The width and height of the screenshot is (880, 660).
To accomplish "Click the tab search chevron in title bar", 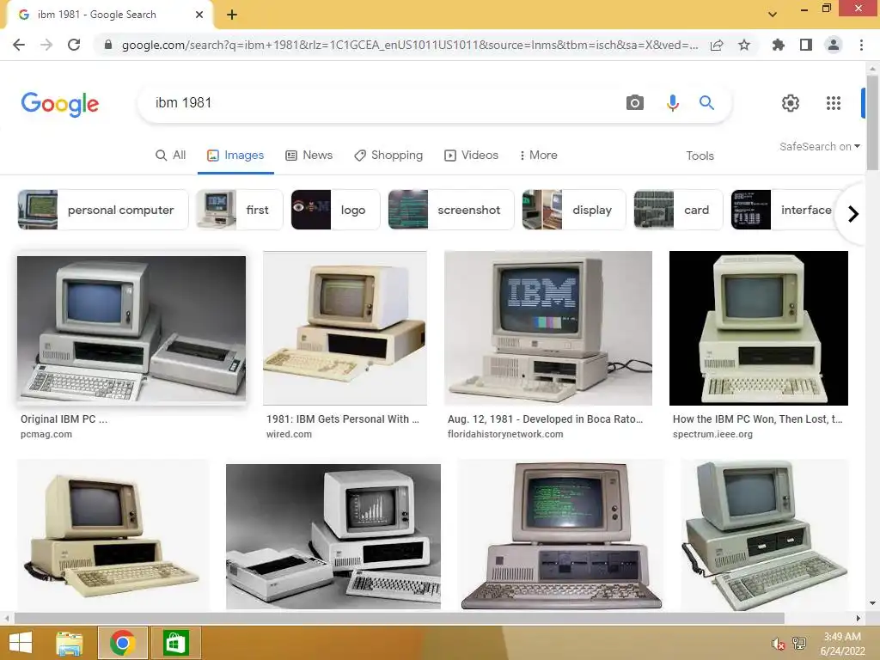I will pyautogui.click(x=773, y=15).
